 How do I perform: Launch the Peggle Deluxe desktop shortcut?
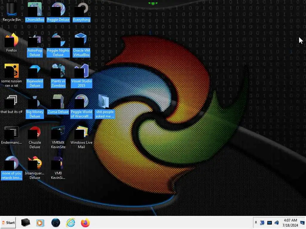(58, 12)
